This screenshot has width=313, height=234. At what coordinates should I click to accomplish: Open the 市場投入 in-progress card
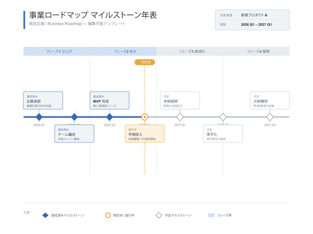pyautogui.click(x=145, y=133)
